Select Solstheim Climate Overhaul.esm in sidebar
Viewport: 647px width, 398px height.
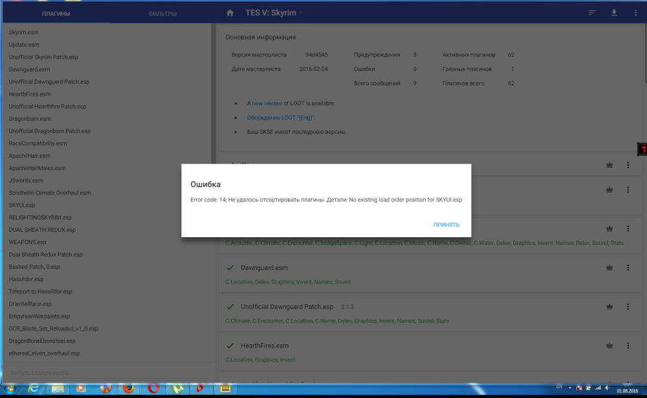pos(50,193)
